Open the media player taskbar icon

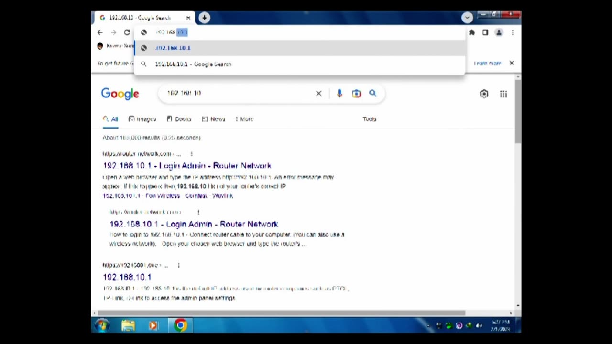click(x=153, y=326)
